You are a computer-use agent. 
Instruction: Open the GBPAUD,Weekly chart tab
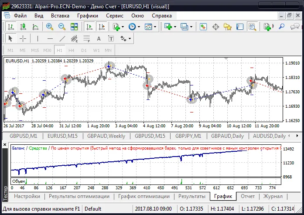click(x=106, y=136)
